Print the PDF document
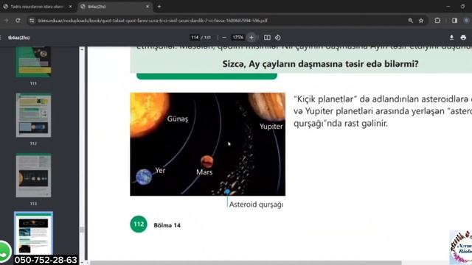This screenshot has height=265, width=472. [x=463, y=38]
